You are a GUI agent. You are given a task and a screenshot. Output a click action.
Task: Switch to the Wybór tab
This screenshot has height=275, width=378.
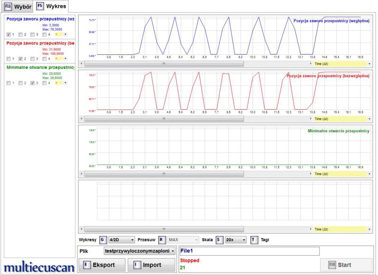tap(18, 7)
